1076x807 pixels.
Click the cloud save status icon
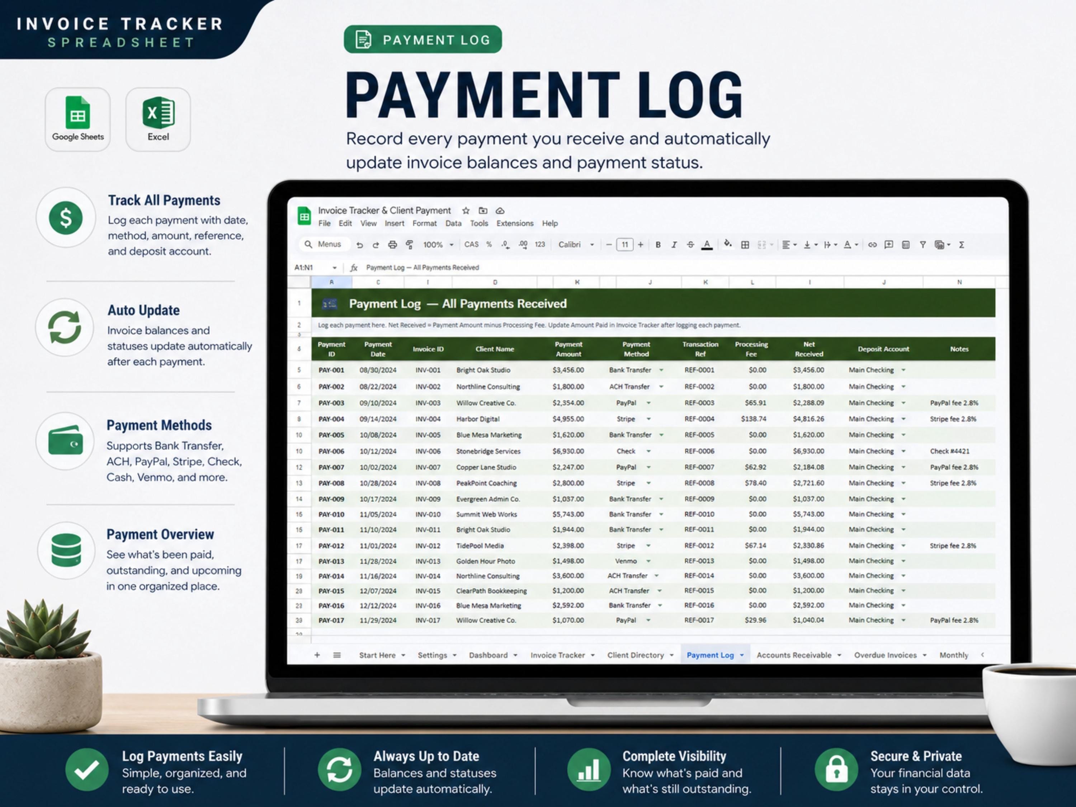[500, 211]
